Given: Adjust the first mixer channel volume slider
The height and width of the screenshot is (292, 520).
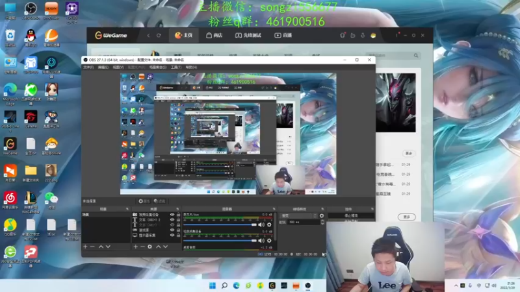Looking at the screenshot, I should (220, 225).
